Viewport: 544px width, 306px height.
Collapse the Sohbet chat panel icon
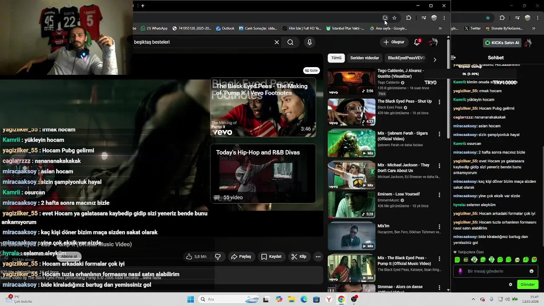(x=453, y=57)
